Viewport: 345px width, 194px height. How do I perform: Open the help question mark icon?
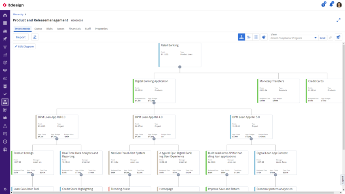323,5
